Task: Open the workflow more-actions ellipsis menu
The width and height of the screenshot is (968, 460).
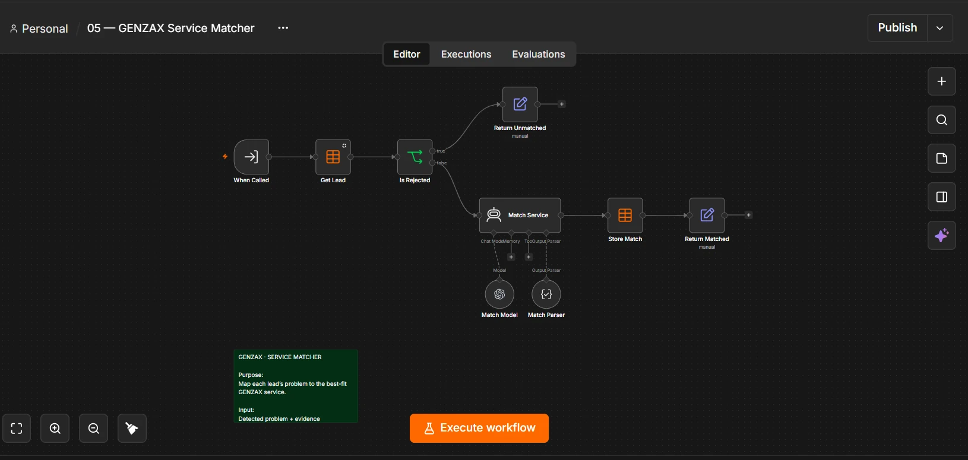Action: click(283, 28)
